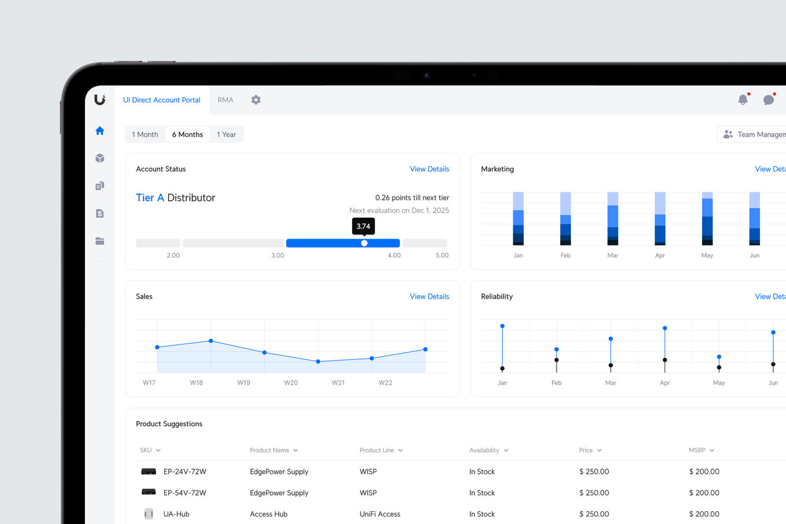Click $ 250.00 price in EP-24V-72W row
This screenshot has height=524, width=786.
(x=594, y=471)
